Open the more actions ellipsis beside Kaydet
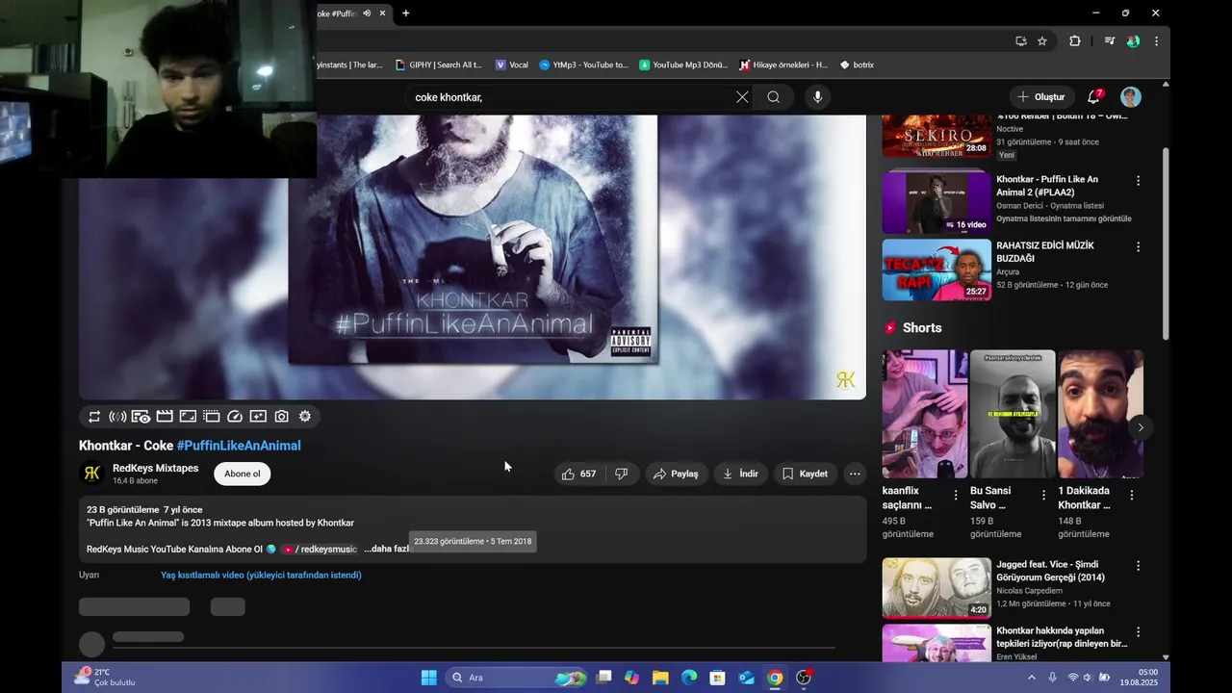Screen dimensions: 1232x693 855,474
